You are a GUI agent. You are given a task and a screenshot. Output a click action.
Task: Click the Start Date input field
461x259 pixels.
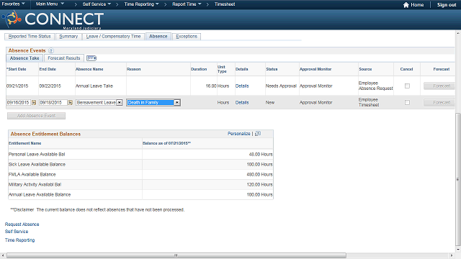pos(18,102)
